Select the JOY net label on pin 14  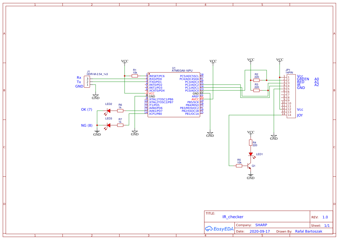(x=299, y=115)
